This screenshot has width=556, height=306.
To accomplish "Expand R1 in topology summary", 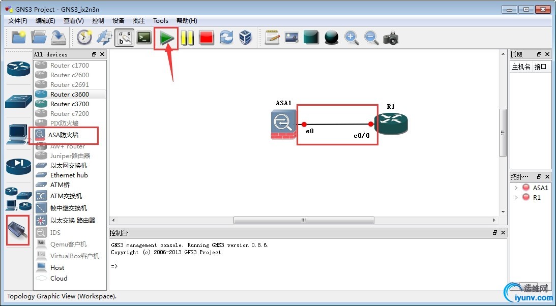I will [516, 197].
